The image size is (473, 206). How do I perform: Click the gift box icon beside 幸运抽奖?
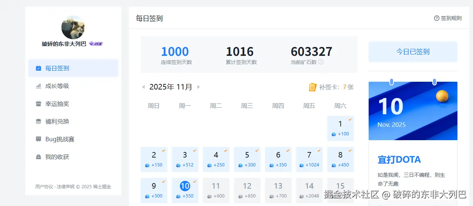38,104
